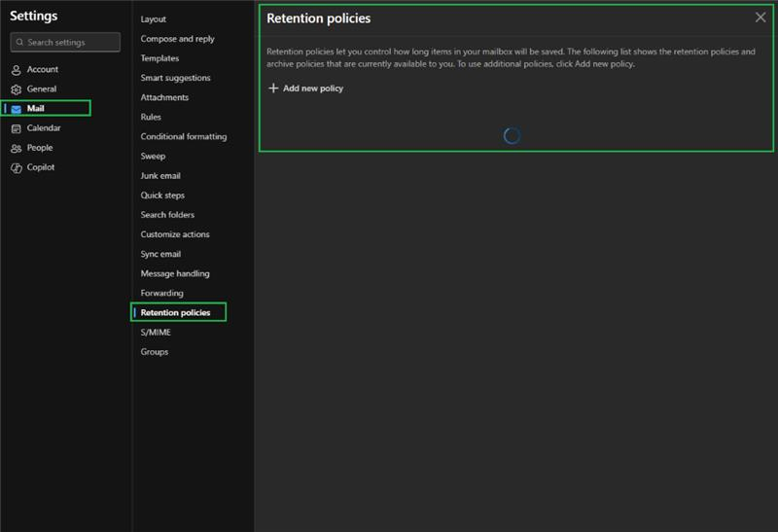Open Compose and reply settings
This screenshot has width=778, height=532.
click(177, 39)
